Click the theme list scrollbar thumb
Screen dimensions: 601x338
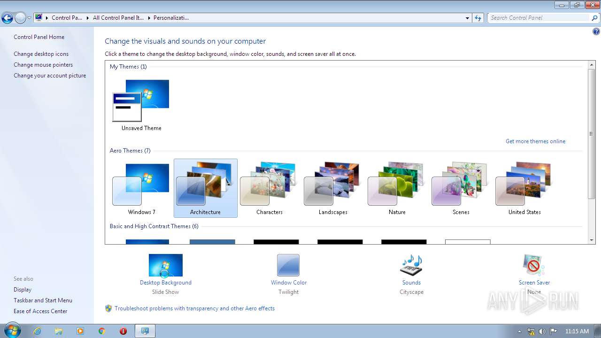[592, 133]
